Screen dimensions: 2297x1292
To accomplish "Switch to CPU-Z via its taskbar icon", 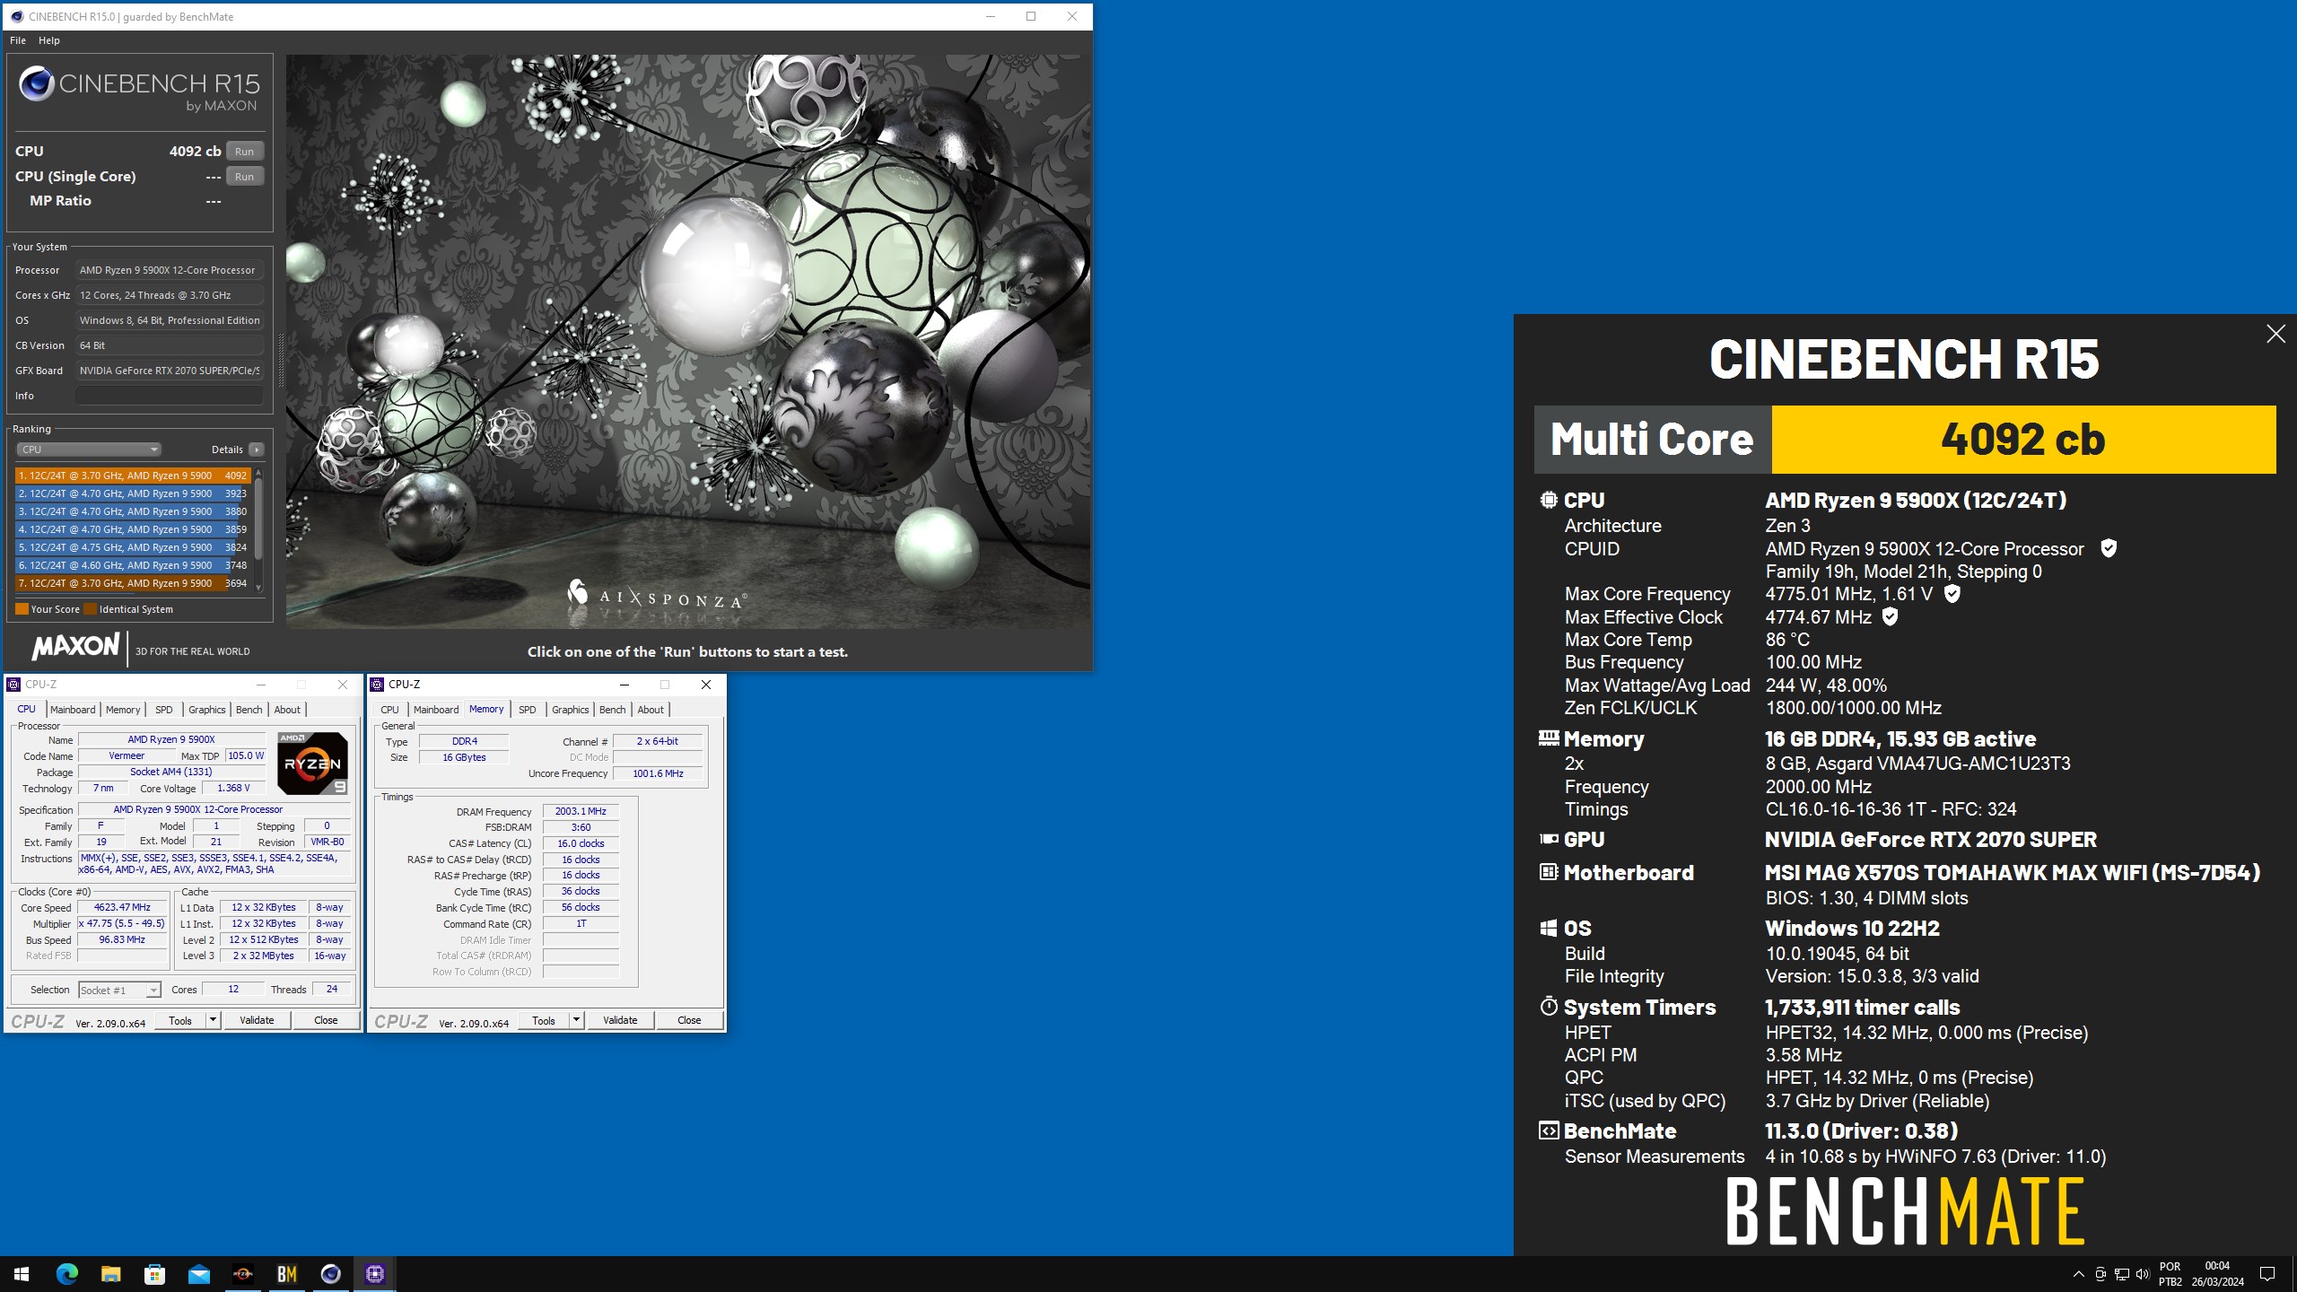I will click(x=374, y=1274).
